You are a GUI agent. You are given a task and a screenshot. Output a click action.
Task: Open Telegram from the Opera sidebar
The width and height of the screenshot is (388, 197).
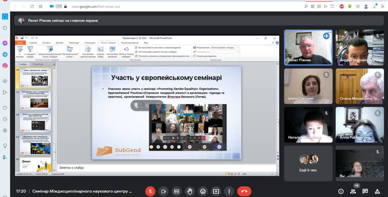5,55
